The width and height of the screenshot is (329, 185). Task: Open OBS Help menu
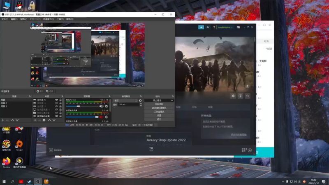pyautogui.click(x=70, y=19)
